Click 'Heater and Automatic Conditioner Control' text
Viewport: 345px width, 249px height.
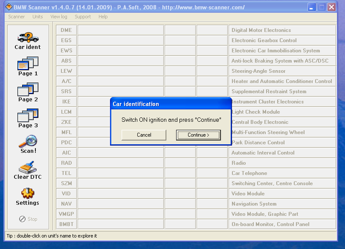(281, 81)
